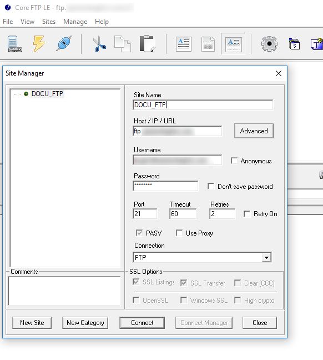
Task: Click the Core FTP app logo in title bar
Action: pos(8,8)
